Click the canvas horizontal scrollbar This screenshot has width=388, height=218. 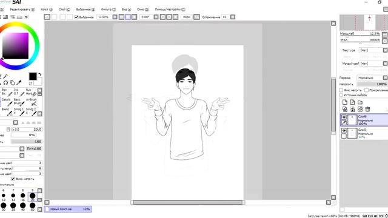(x=187, y=202)
